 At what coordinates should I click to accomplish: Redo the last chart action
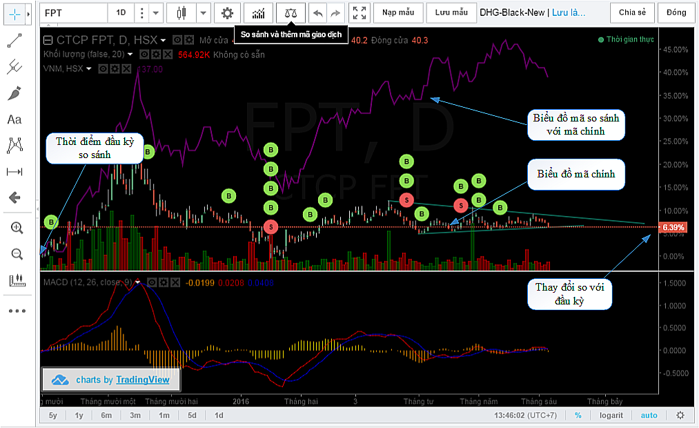click(335, 13)
